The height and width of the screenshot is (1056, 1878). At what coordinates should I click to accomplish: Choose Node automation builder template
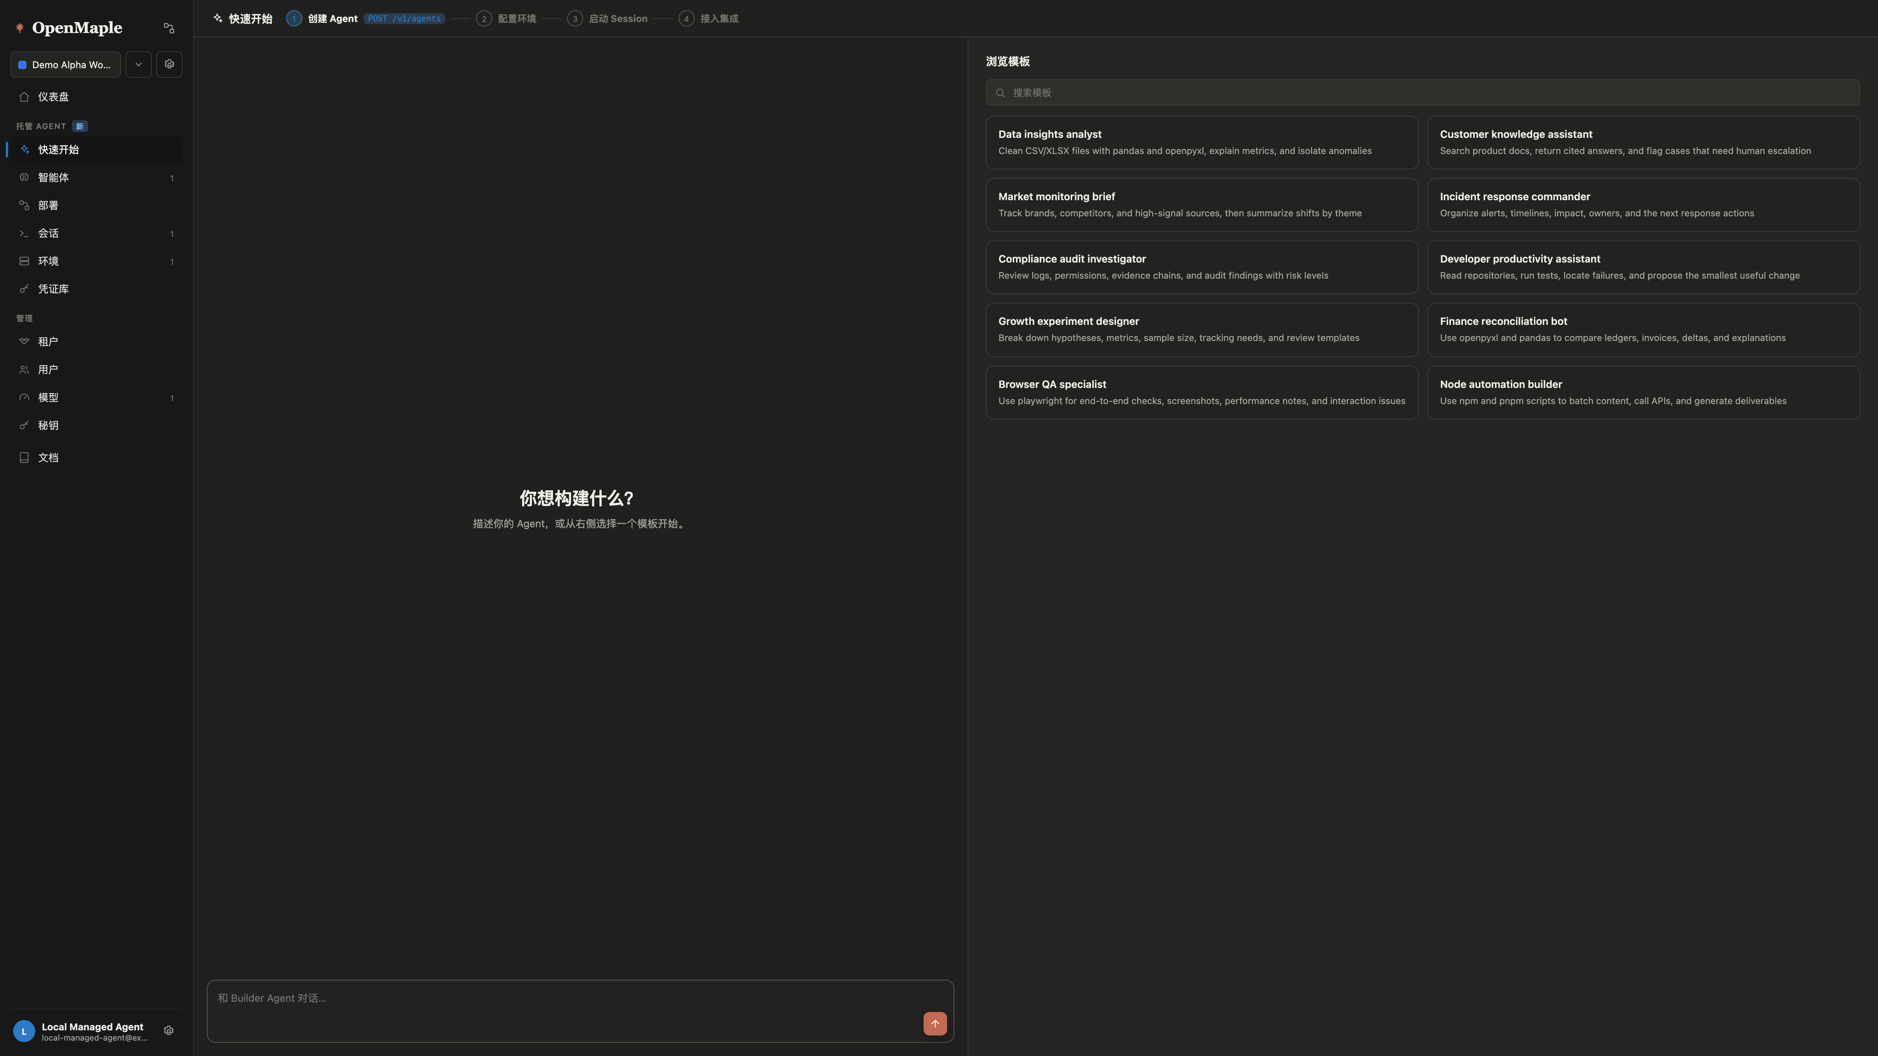[x=1643, y=392]
